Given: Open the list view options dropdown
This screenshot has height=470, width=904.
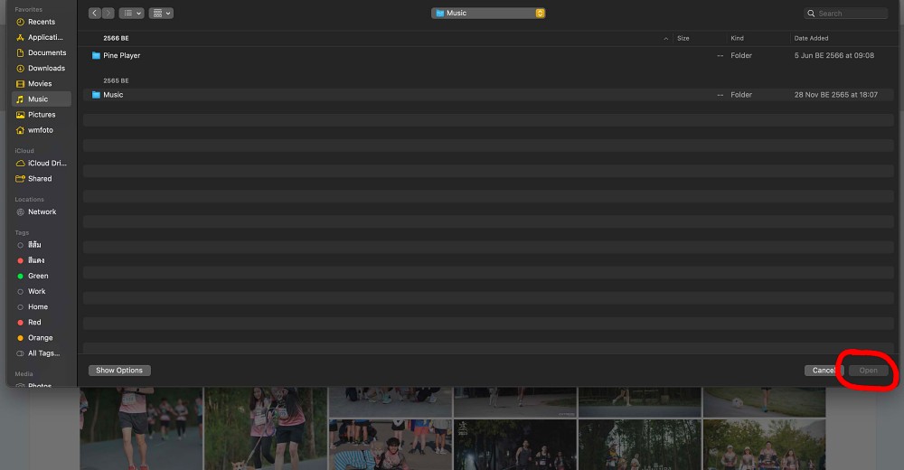Looking at the screenshot, I should (x=131, y=14).
